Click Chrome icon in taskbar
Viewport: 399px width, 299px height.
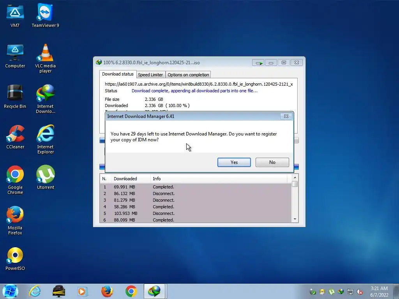[x=131, y=291]
